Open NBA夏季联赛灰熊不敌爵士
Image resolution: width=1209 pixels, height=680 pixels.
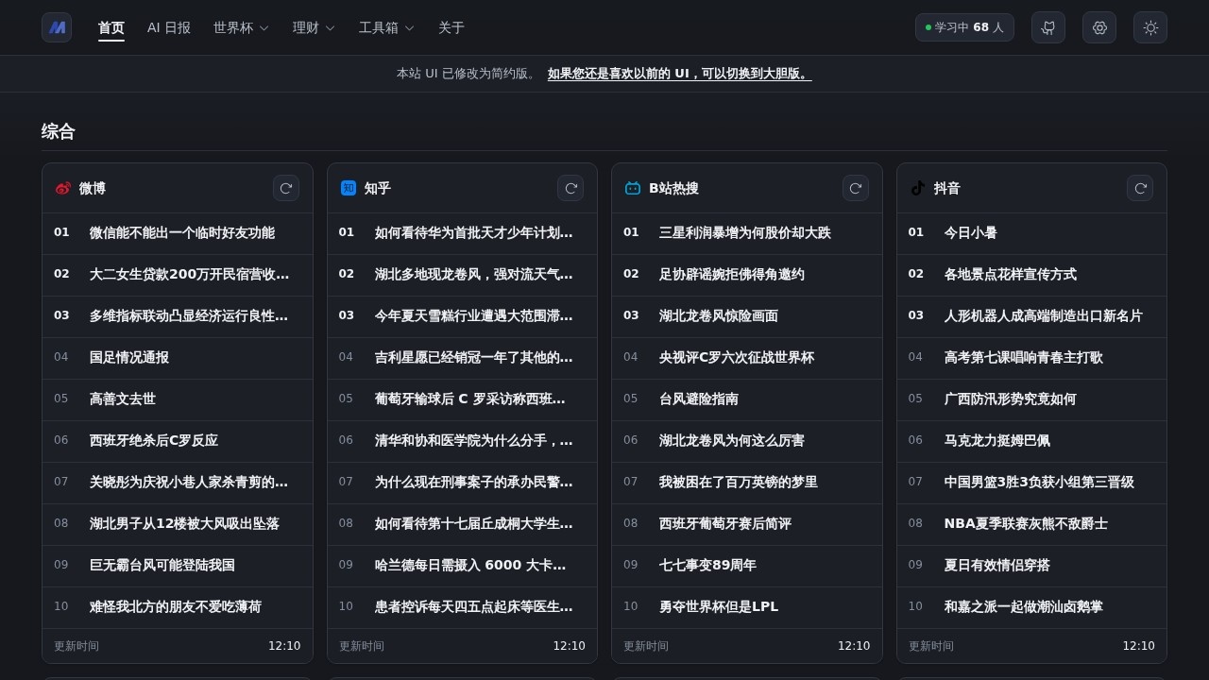[x=1026, y=523]
